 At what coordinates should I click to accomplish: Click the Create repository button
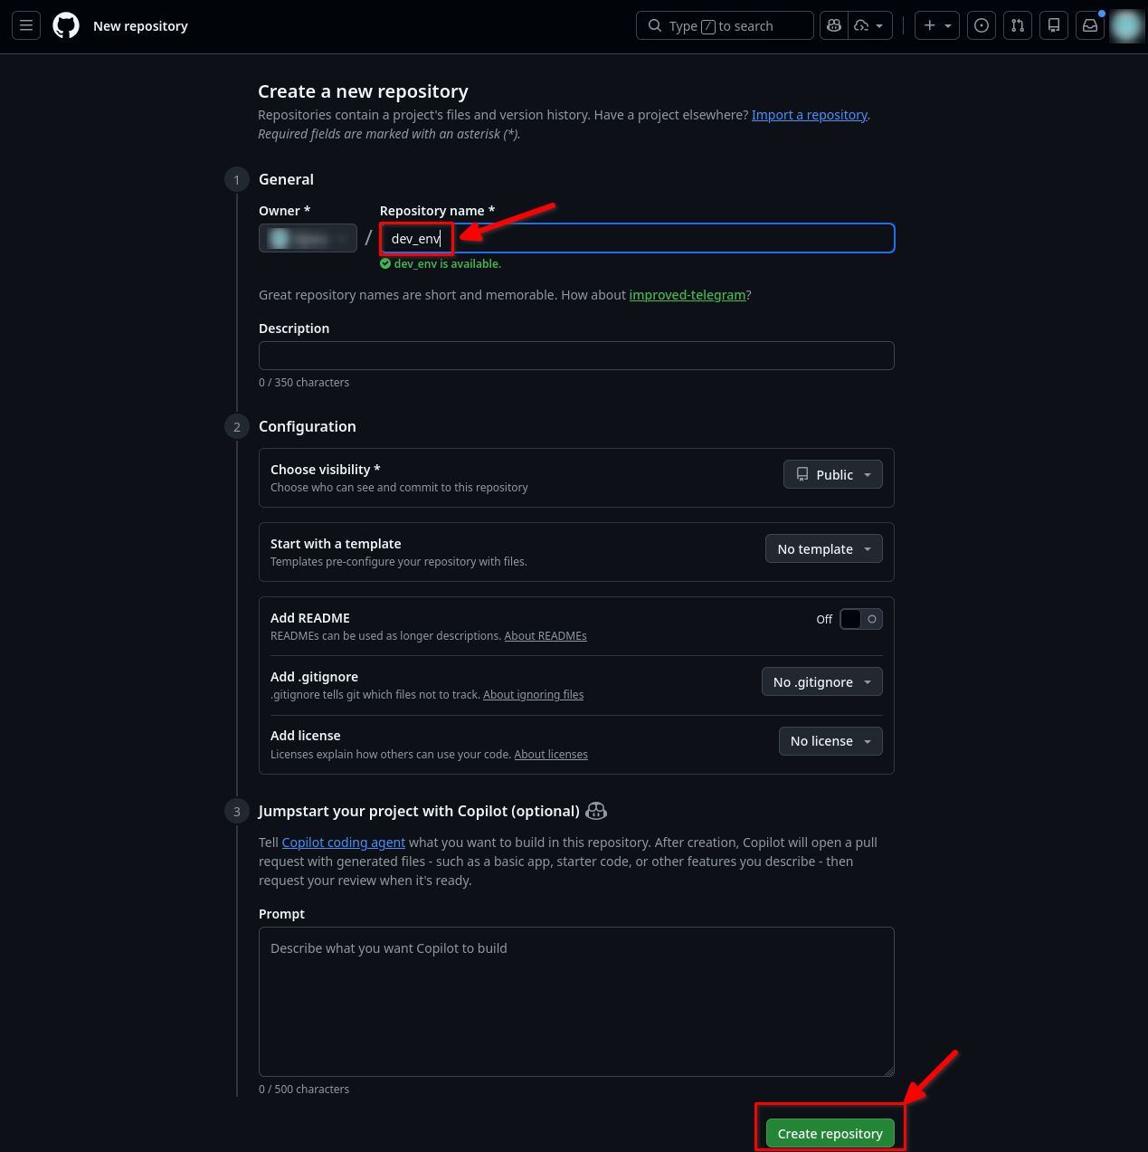[830, 1133]
